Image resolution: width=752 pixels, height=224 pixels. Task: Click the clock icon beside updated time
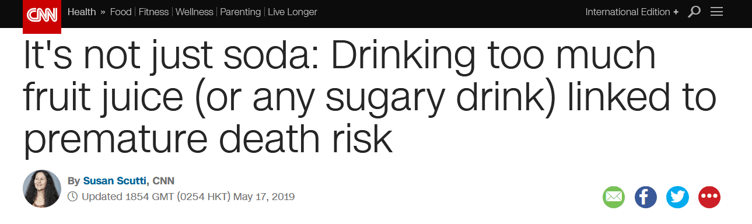(x=73, y=197)
